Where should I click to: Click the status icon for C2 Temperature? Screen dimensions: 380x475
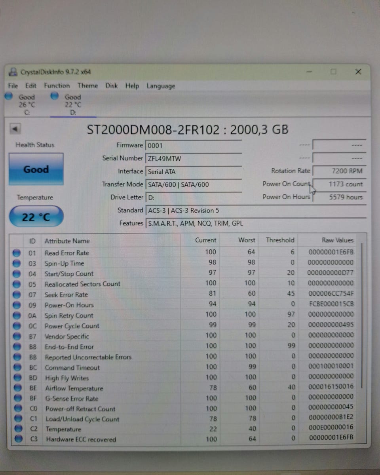pos(18,429)
